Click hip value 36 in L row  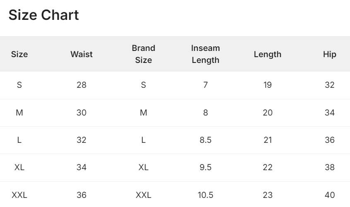coord(330,140)
